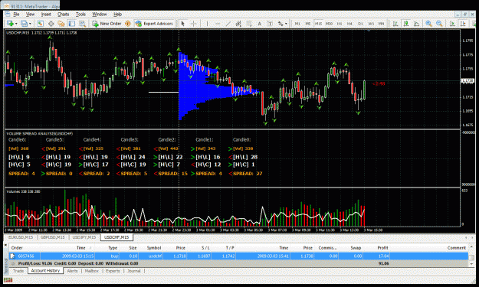Close the Terminal panel with its X
Screen dimensions: 479x287
click(x=5, y=245)
